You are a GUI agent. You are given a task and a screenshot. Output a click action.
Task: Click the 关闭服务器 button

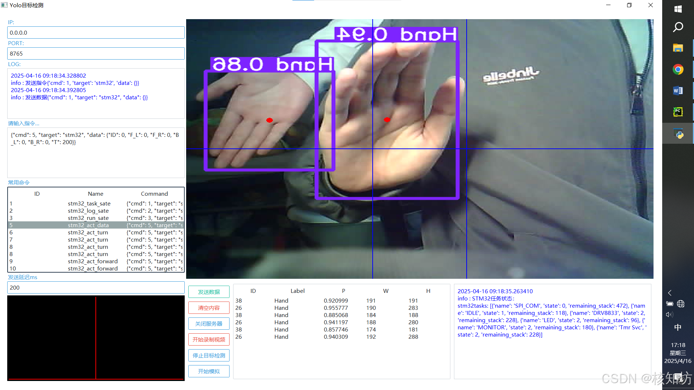(x=209, y=324)
